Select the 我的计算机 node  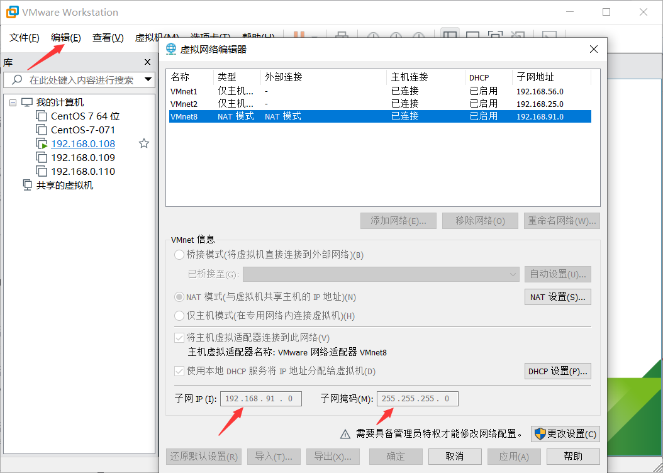pyautogui.click(x=60, y=103)
